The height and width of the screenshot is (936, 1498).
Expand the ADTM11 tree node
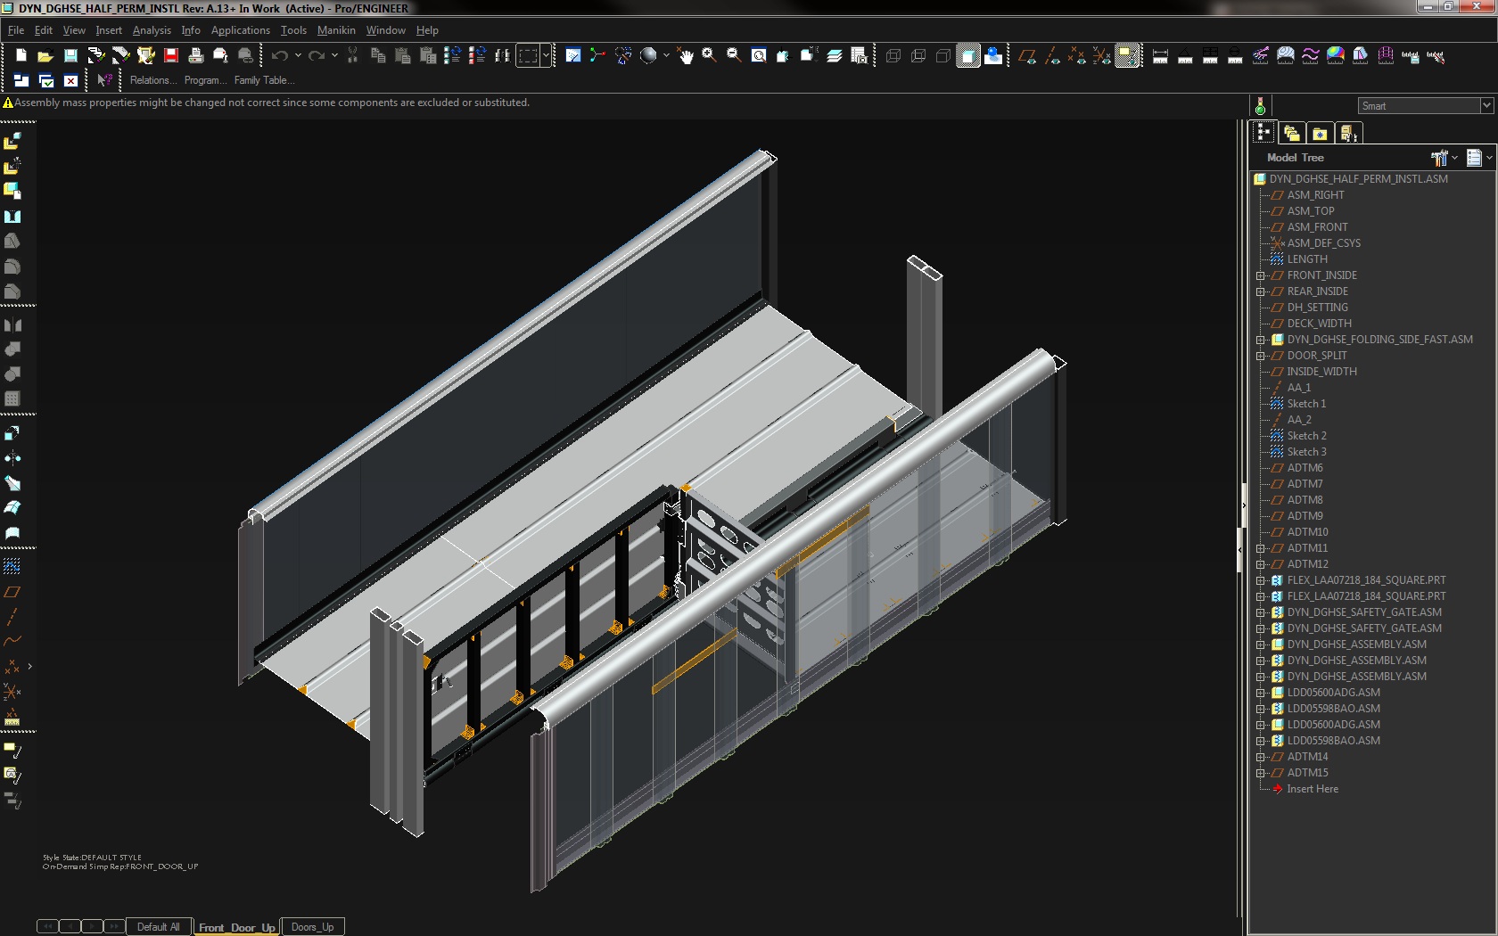coord(1261,548)
